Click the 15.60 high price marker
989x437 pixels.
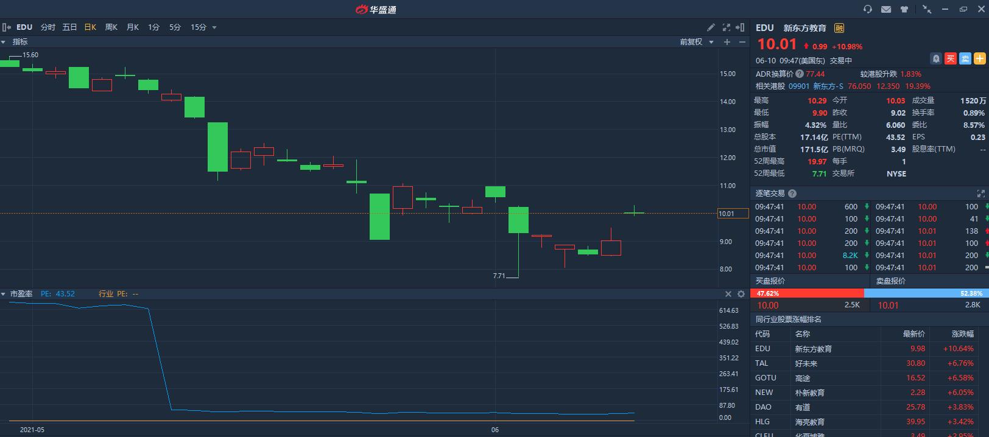pyautogui.click(x=30, y=55)
